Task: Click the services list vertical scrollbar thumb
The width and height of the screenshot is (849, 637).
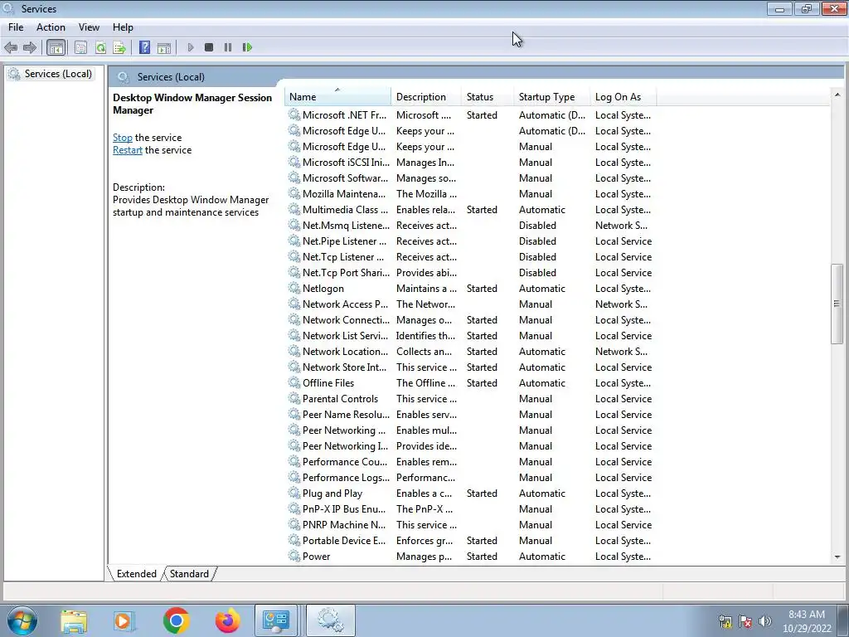Action: pyautogui.click(x=837, y=304)
